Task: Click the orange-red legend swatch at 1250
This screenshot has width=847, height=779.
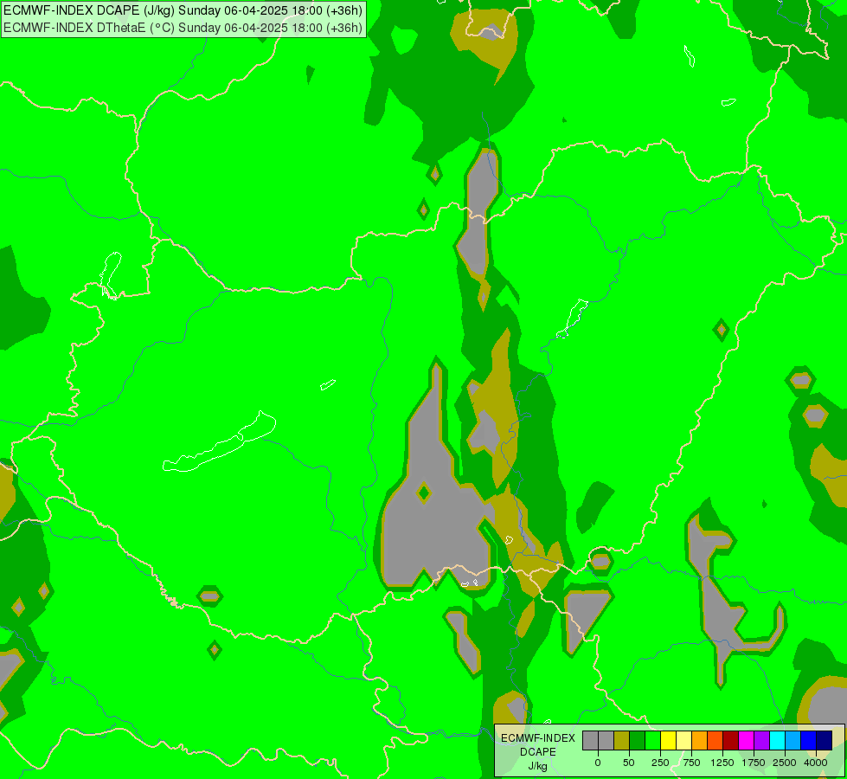Action: click(x=715, y=740)
